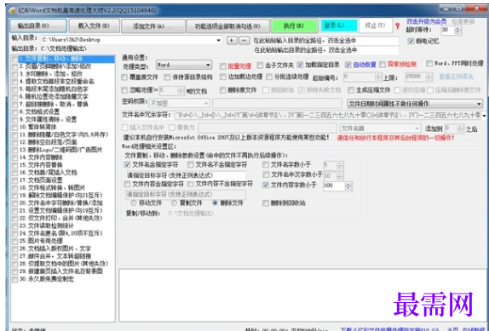Click the filename target characters regex field
This screenshot has width=489, height=331.
pos(186,175)
